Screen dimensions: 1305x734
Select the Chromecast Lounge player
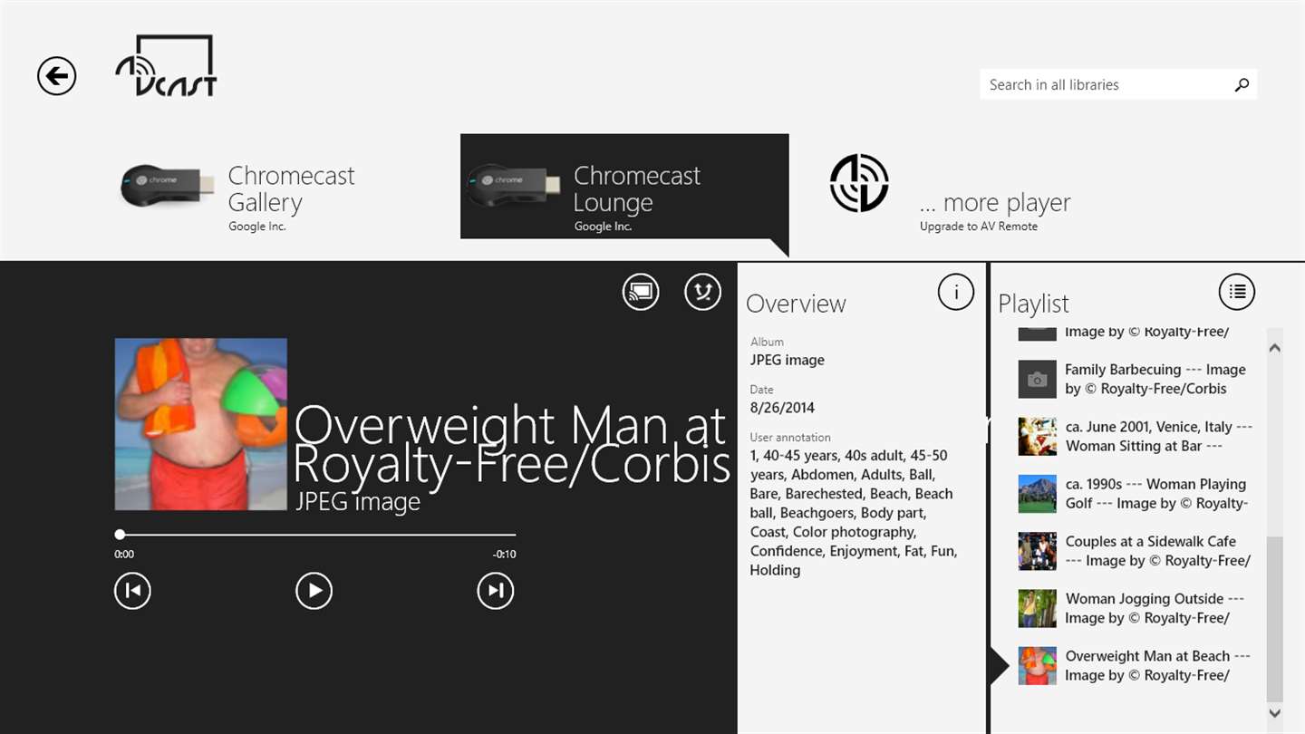click(x=624, y=187)
